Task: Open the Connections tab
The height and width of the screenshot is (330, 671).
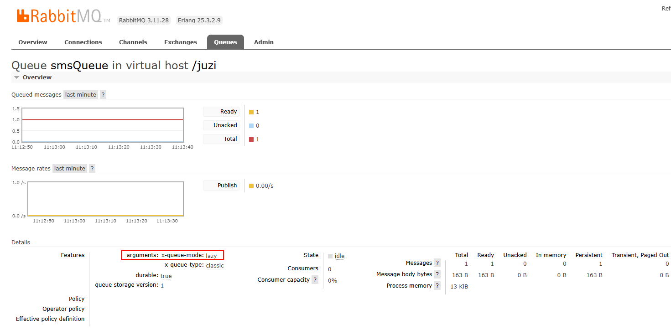Action: [83, 42]
